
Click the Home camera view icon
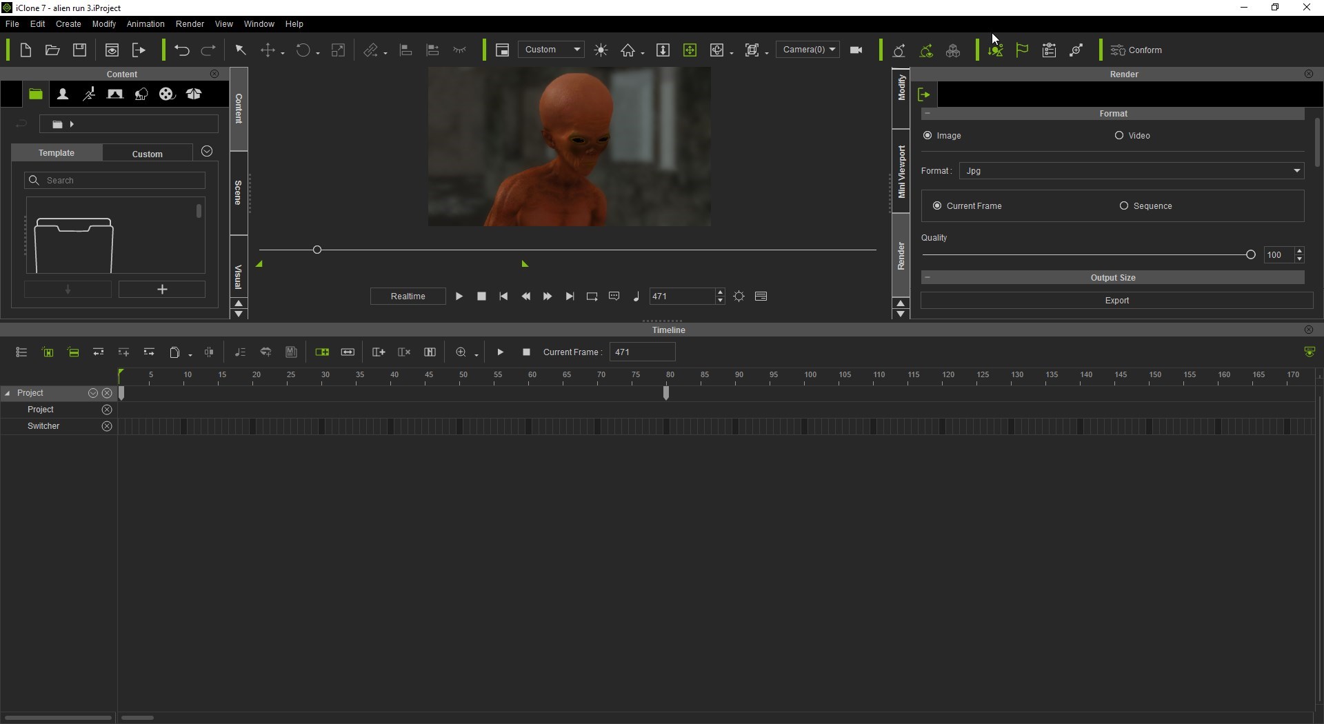(x=628, y=50)
